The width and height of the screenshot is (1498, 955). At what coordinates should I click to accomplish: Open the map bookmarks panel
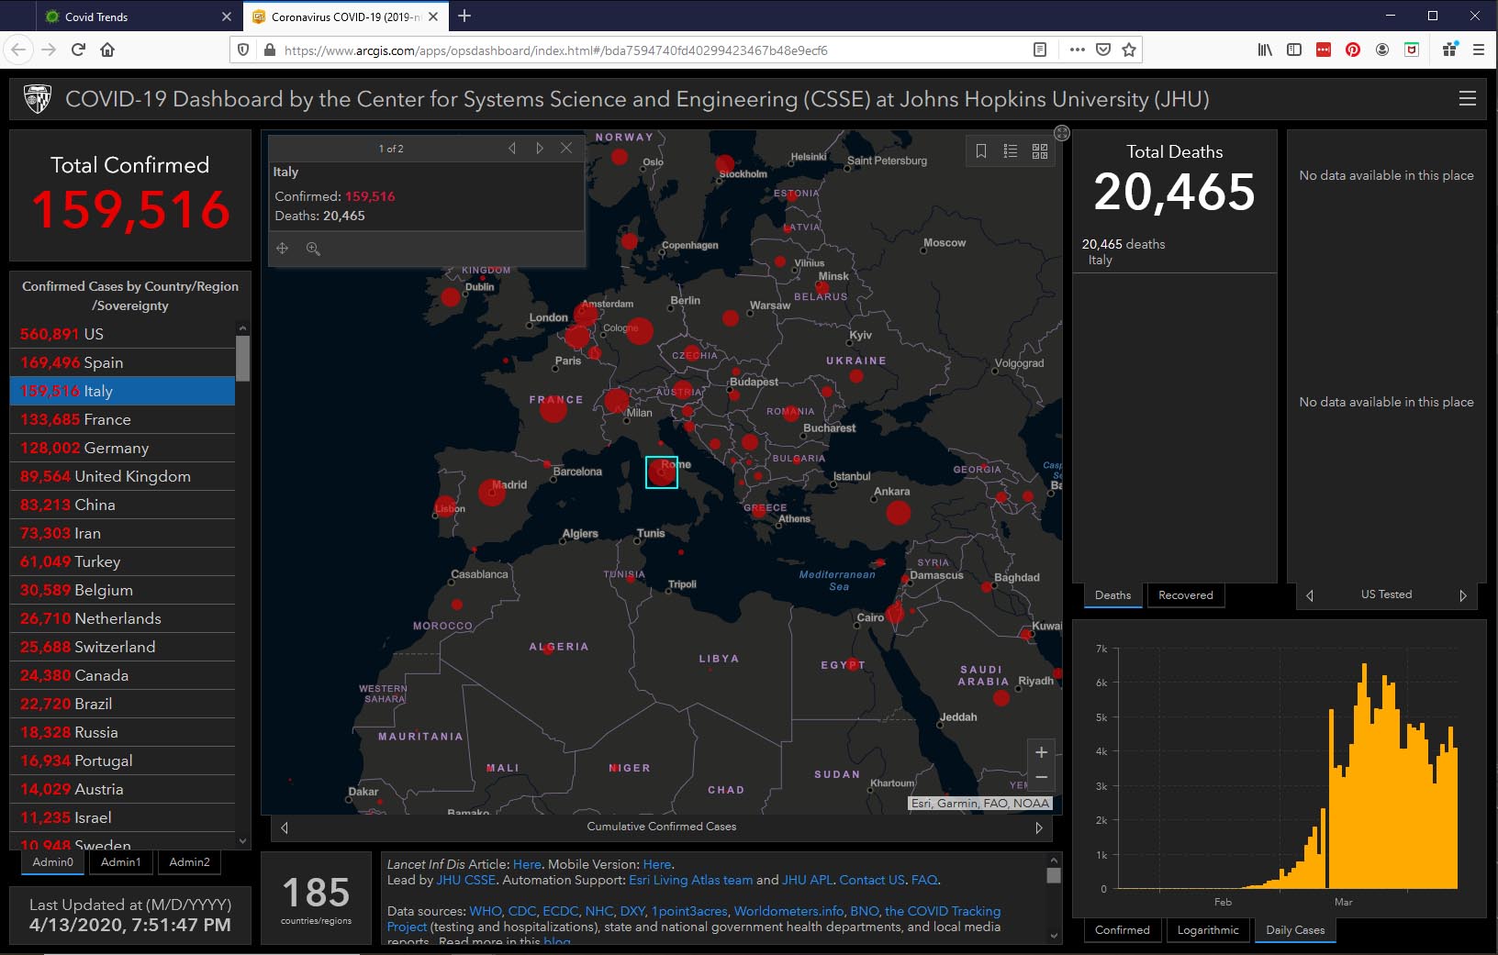tap(981, 151)
